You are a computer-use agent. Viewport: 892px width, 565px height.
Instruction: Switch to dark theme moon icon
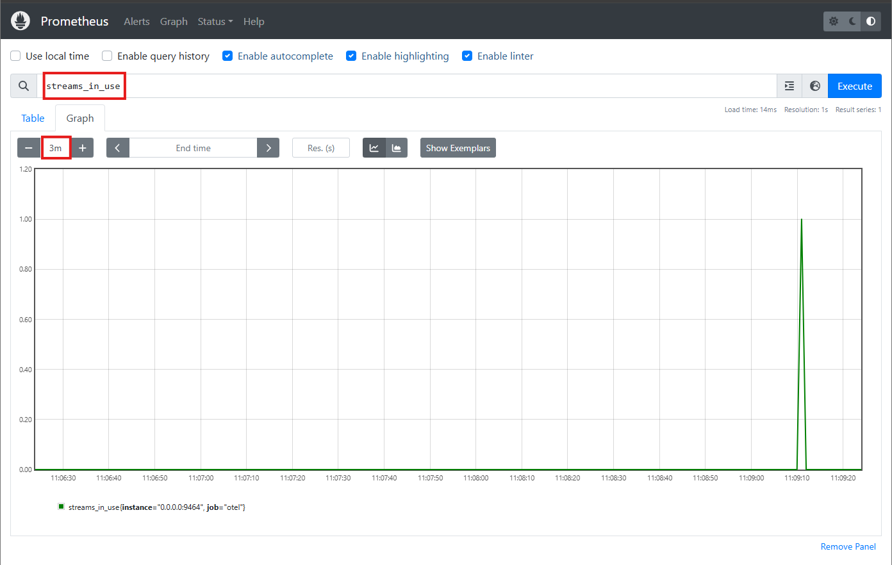[852, 21]
